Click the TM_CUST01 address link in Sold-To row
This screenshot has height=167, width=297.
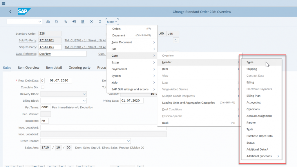pyautogui.click(x=85, y=40)
